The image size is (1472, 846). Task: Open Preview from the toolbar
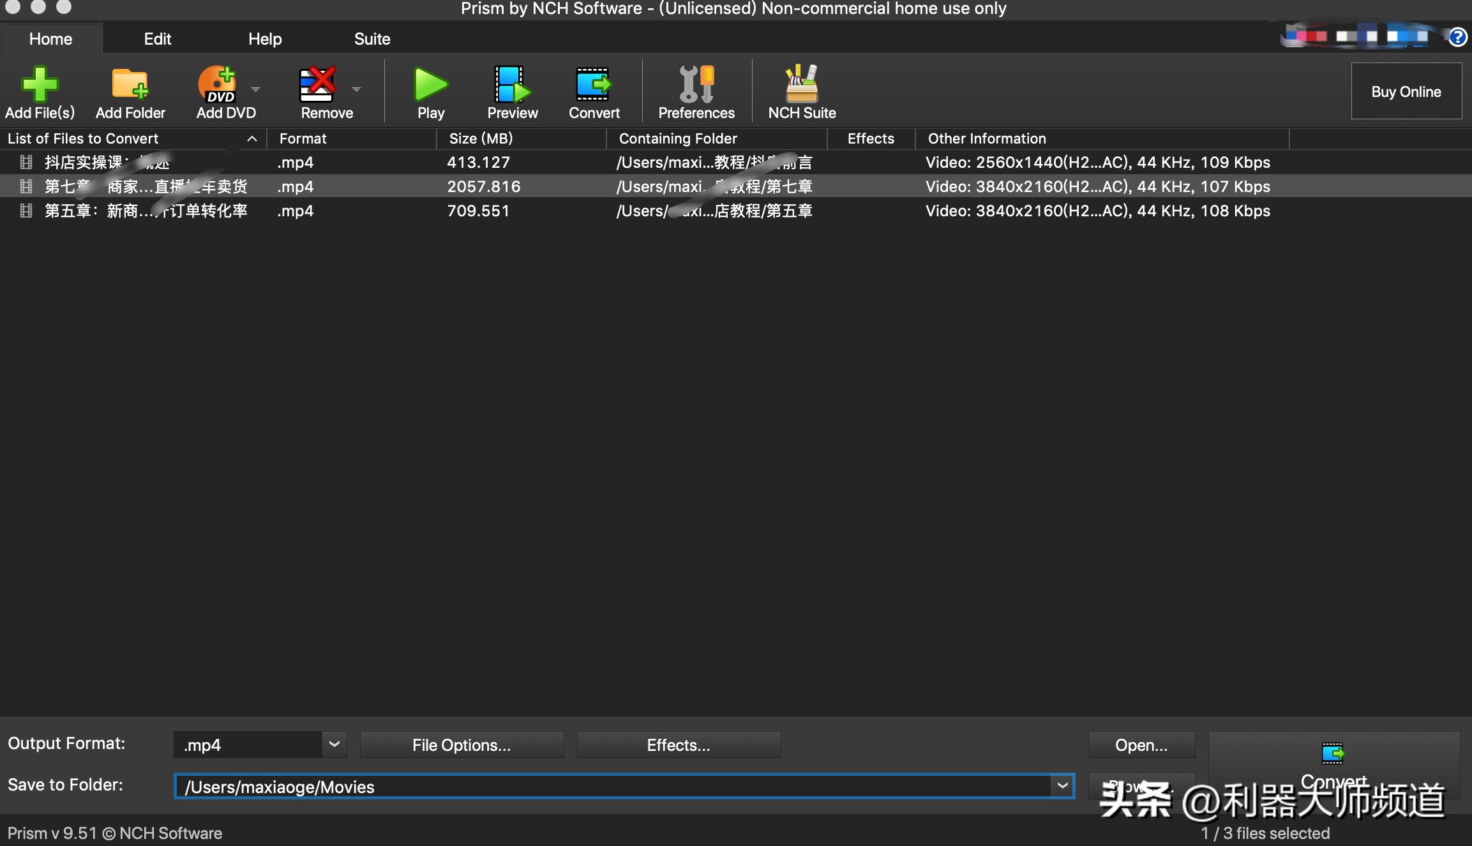[x=512, y=85]
